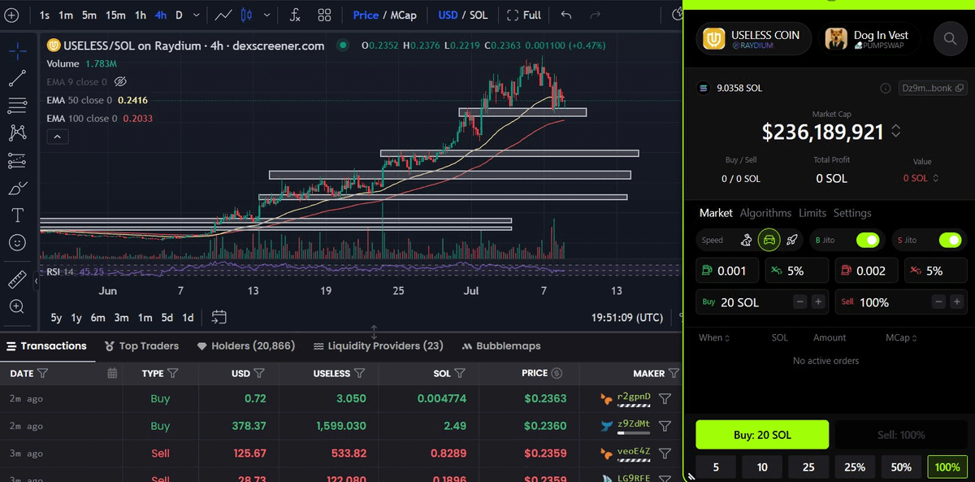Select the trend line drawing tool
The width and height of the screenshot is (975, 482).
pos(17,79)
